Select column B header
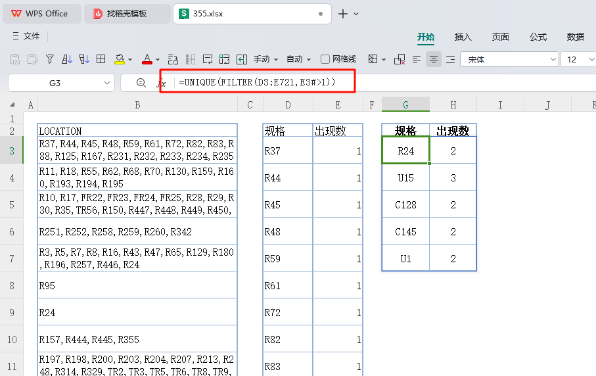 click(137, 105)
